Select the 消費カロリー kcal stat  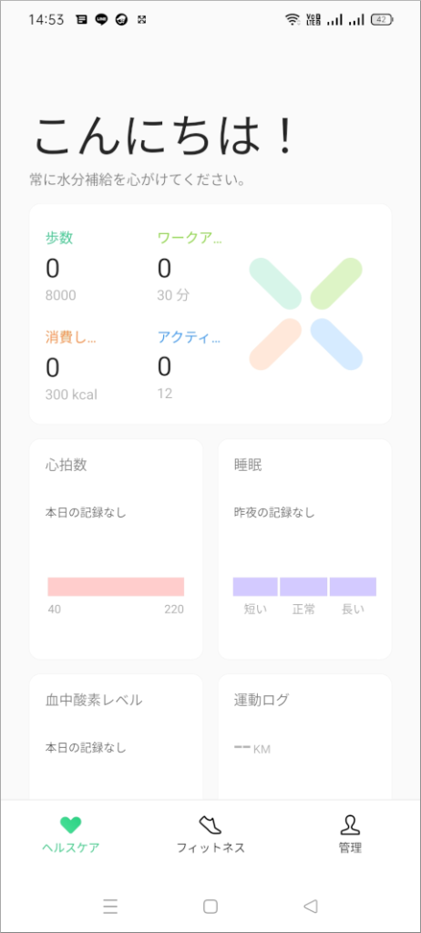71,365
